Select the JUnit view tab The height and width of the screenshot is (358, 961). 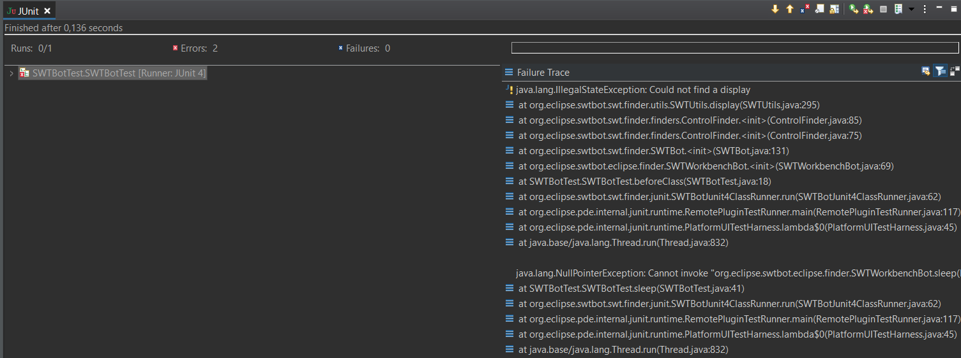tap(28, 11)
